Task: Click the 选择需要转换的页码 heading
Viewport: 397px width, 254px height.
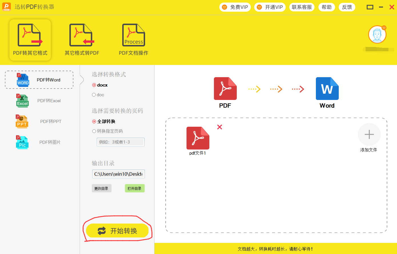Action: point(117,111)
